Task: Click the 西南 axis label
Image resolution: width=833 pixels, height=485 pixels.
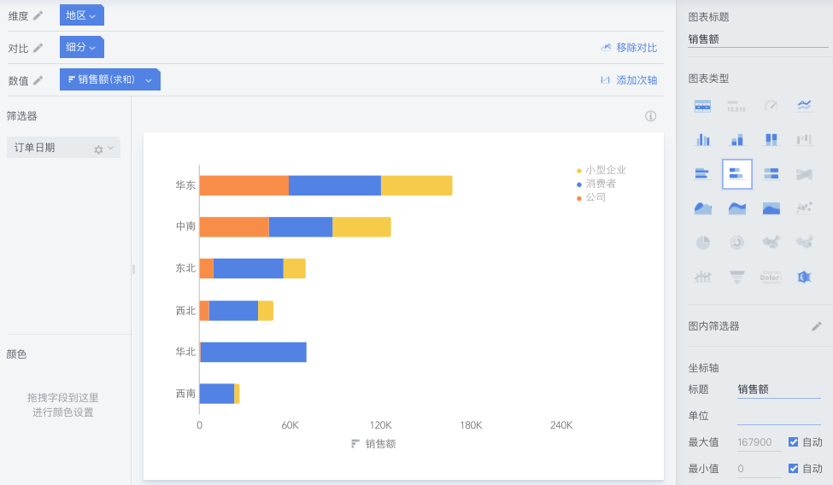Action: pyautogui.click(x=185, y=394)
